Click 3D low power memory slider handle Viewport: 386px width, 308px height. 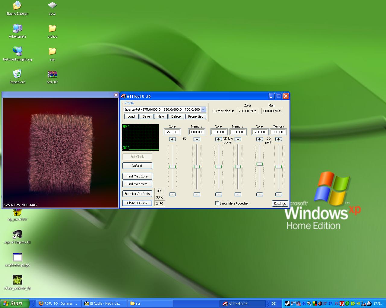[238, 167]
